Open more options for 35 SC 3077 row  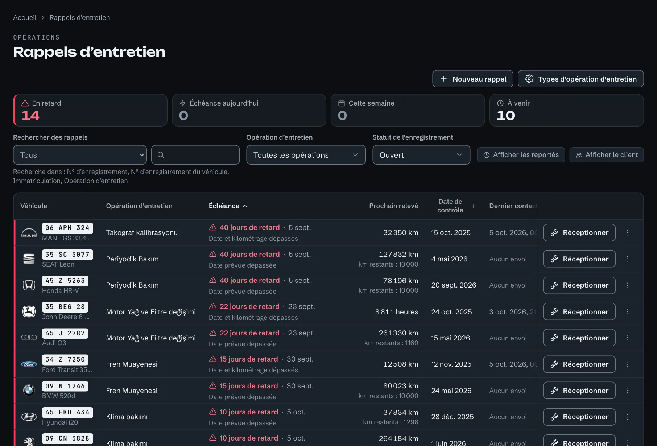click(628, 259)
